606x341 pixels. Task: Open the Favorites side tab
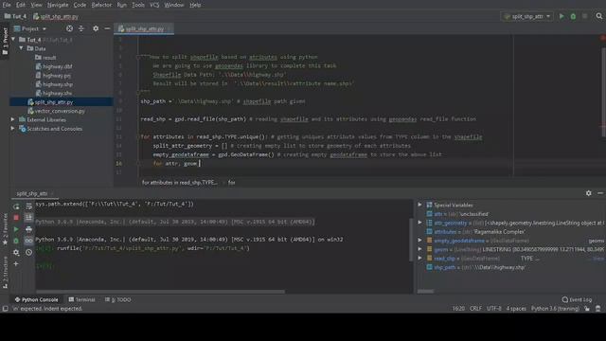[5, 229]
